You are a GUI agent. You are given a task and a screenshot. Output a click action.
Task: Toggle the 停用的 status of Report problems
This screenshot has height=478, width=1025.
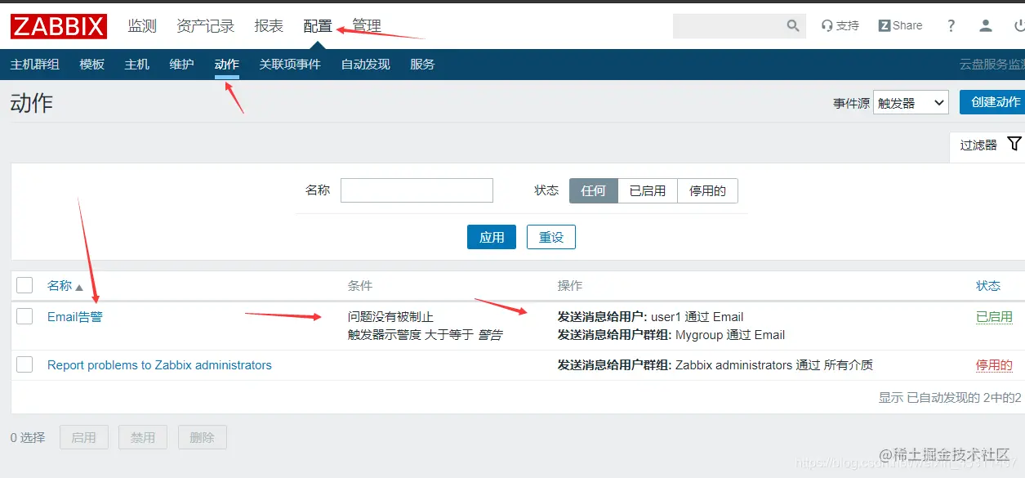[x=994, y=365]
